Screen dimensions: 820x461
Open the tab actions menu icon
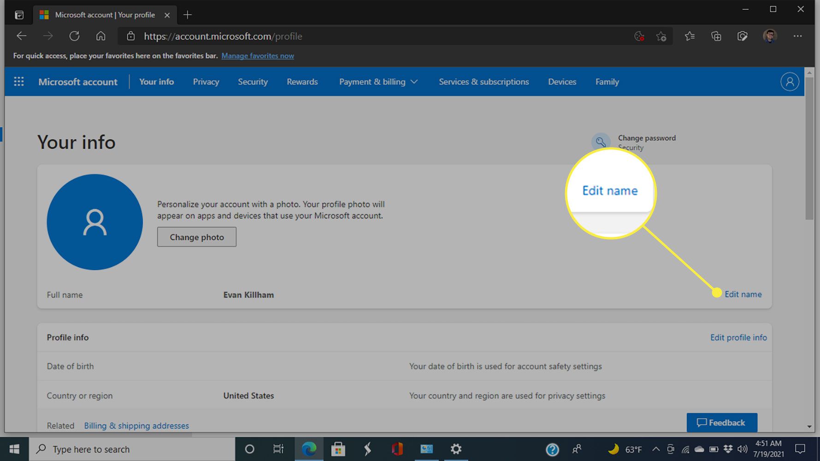(19, 15)
